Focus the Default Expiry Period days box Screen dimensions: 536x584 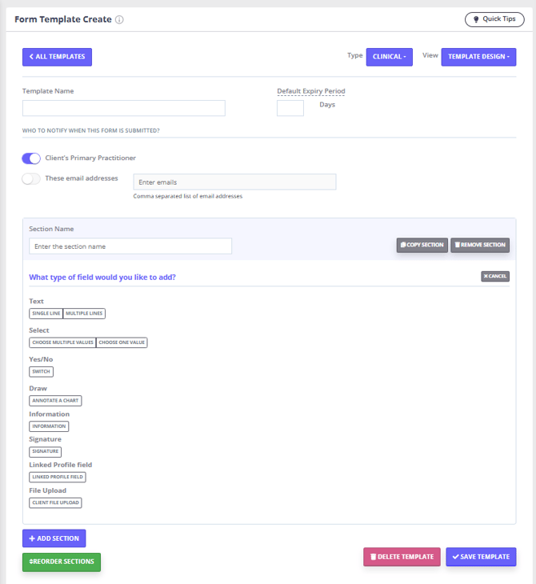pos(290,108)
